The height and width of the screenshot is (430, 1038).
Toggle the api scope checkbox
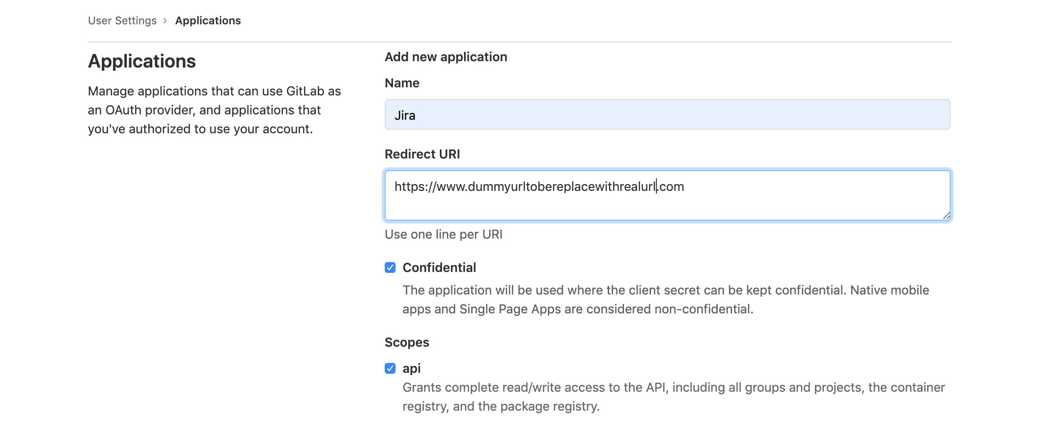(390, 369)
